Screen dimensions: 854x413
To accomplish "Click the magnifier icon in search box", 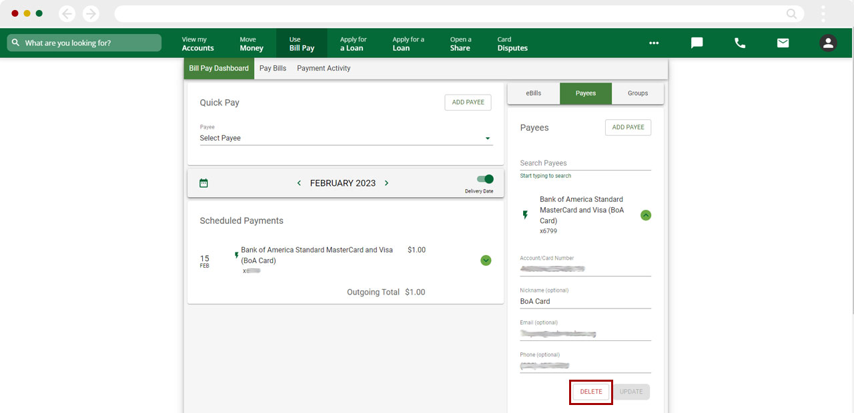I will [16, 43].
